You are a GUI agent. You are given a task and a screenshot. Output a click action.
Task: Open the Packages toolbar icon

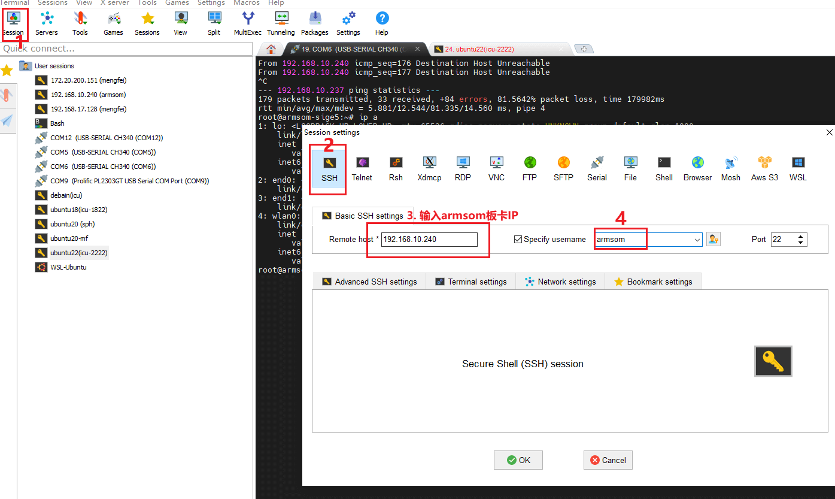(x=314, y=23)
